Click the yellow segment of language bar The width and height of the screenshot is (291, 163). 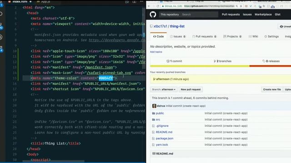[x=200, y=66]
